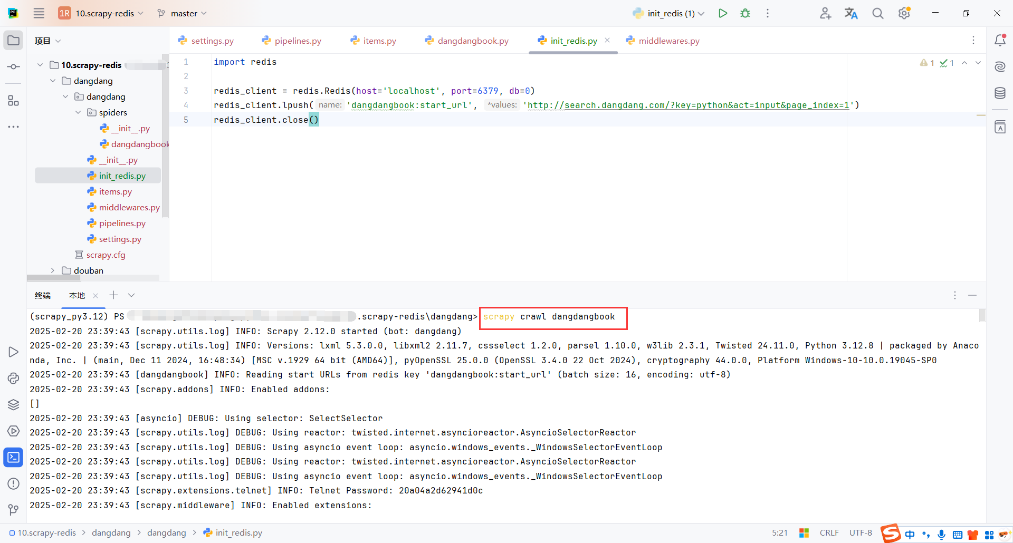Collapse the dangdang folder in project tree

click(52, 81)
